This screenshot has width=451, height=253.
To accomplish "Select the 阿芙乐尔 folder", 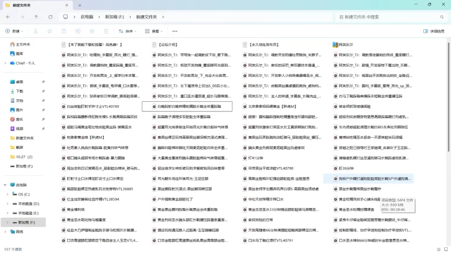I will click(343, 44).
